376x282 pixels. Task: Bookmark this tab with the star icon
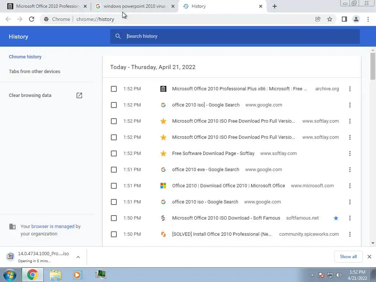pyautogui.click(x=330, y=19)
